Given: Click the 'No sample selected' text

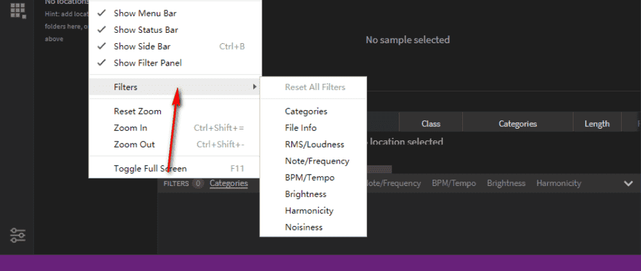Looking at the screenshot, I should tap(408, 40).
